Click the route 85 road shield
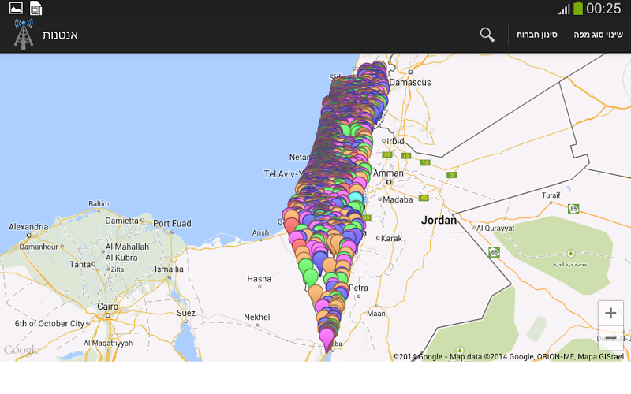The image size is (631, 394). click(573, 209)
